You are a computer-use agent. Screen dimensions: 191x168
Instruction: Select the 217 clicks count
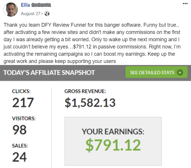(23, 102)
